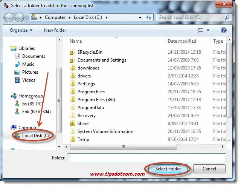Click the Select Folder button

[x=168, y=169]
